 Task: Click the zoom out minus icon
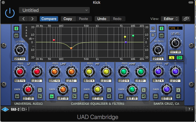coord(153,35)
